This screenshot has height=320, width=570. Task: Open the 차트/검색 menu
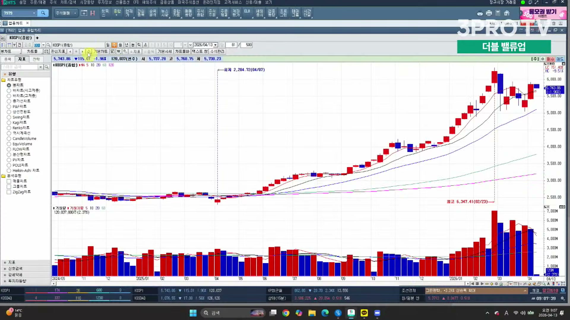click(x=68, y=2)
